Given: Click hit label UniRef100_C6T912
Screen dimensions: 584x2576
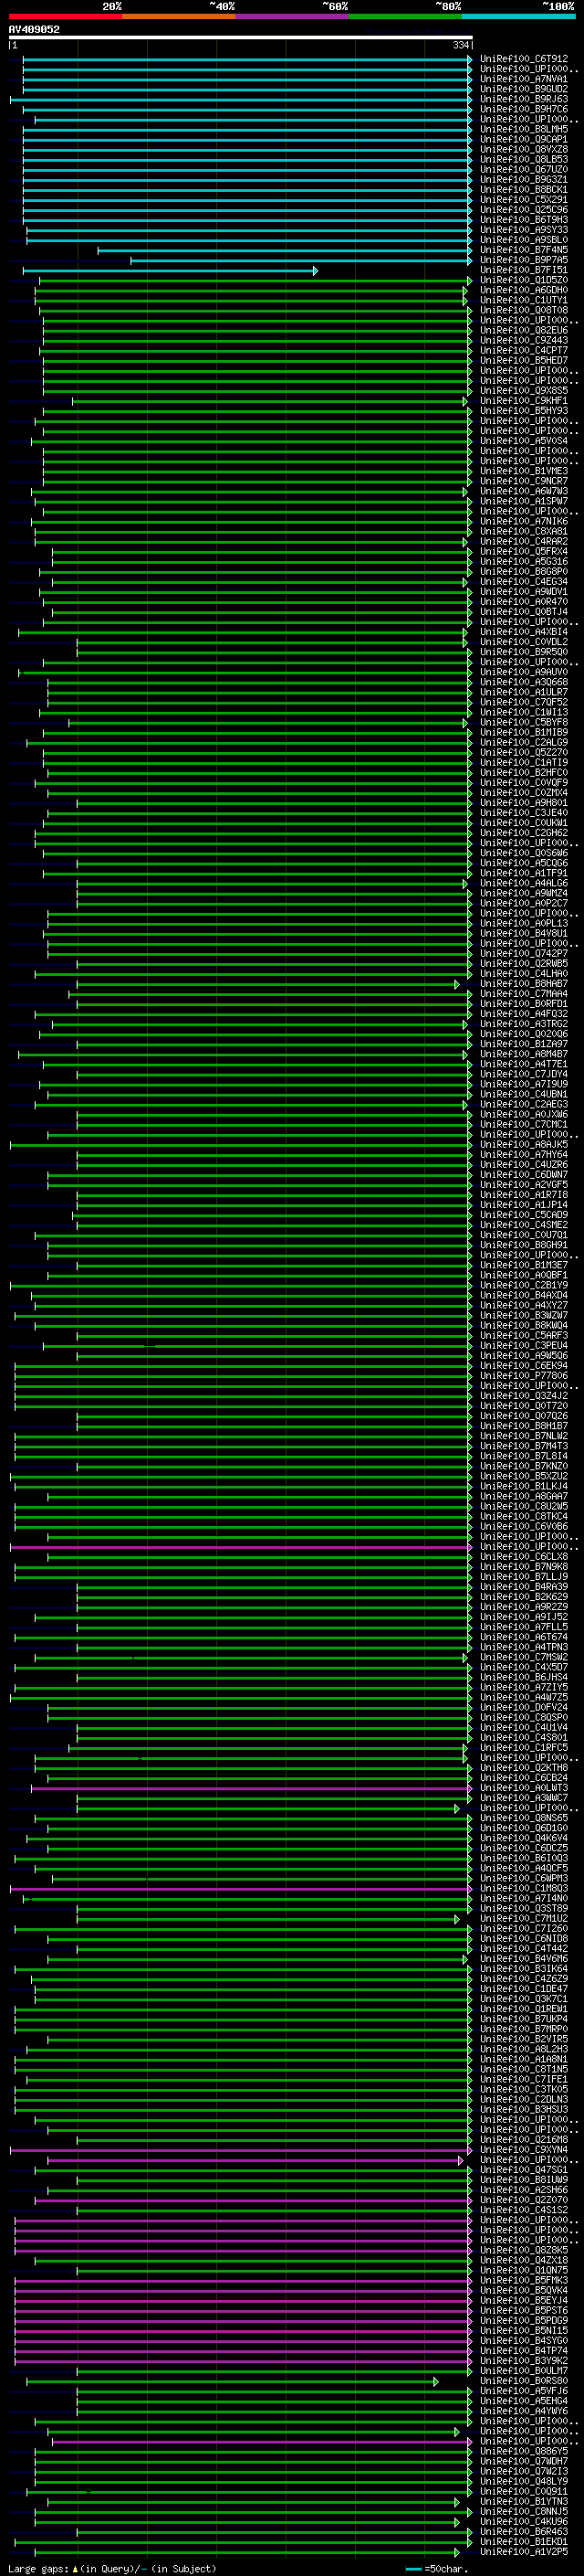Looking at the screenshot, I should point(524,59).
